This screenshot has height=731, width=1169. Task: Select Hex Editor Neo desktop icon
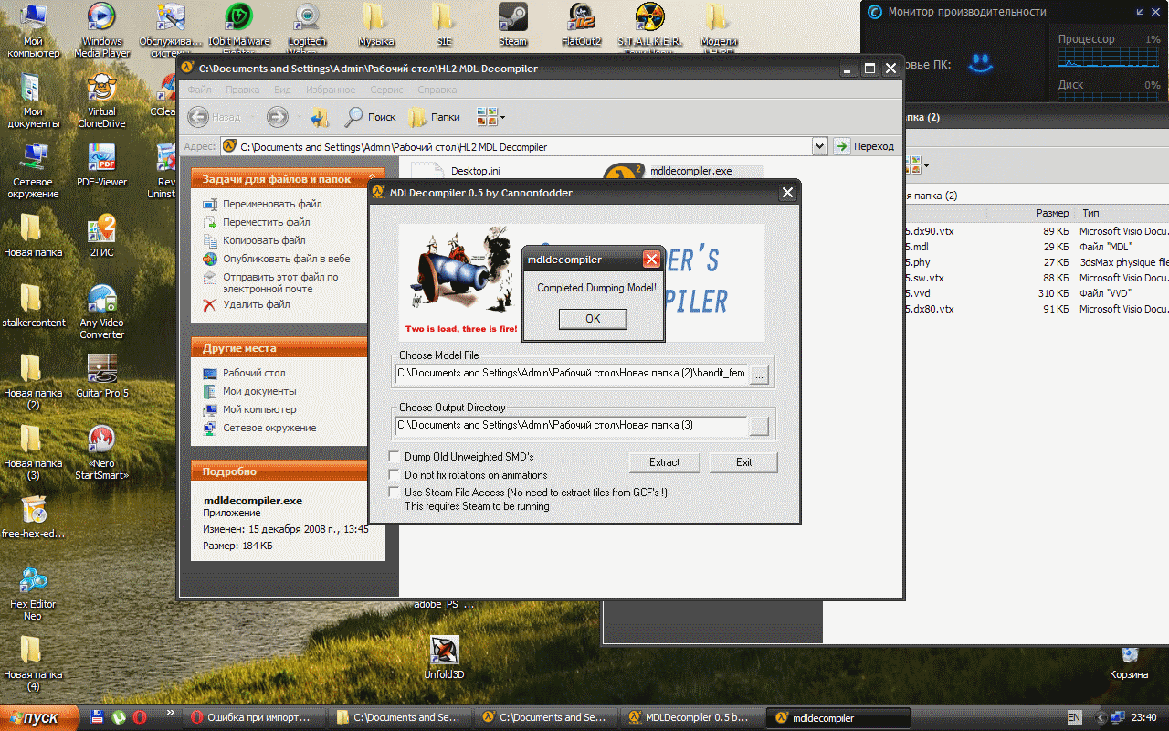click(x=33, y=593)
